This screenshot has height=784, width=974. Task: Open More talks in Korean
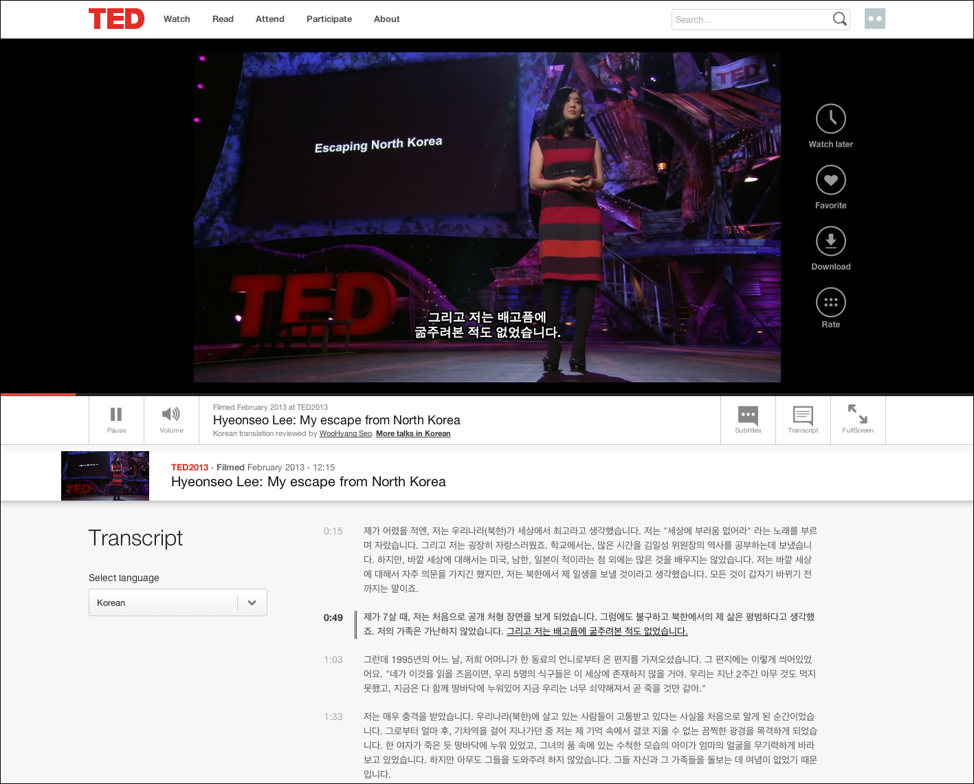pos(413,433)
